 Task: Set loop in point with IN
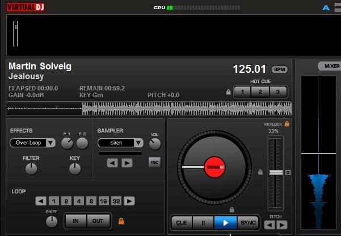75,221
